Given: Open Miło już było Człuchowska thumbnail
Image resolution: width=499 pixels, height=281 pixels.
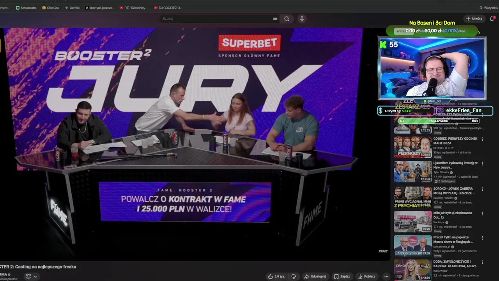Looking at the screenshot, I should pyautogui.click(x=412, y=221).
